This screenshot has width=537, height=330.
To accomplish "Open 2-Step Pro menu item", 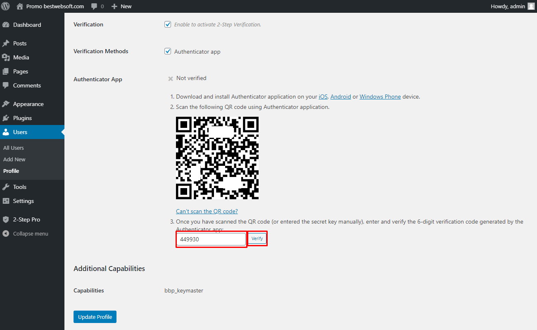I will (x=32, y=219).
